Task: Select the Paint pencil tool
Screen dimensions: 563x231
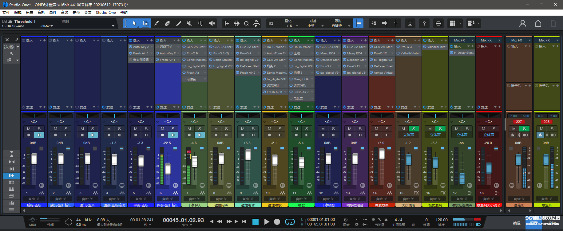Action: [179, 23]
